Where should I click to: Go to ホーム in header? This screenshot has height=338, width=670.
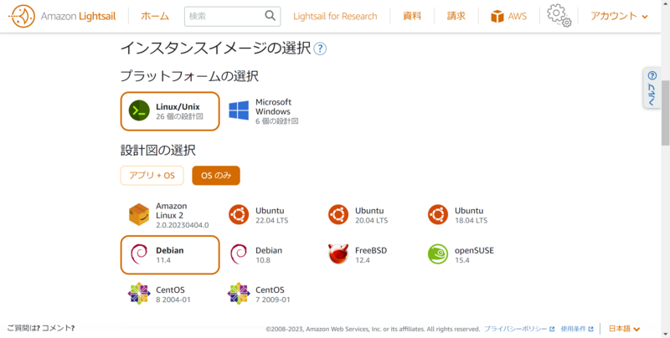pos(155,16)
